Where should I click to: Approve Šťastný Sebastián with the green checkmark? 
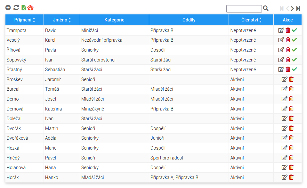click(x=294, y=69)
